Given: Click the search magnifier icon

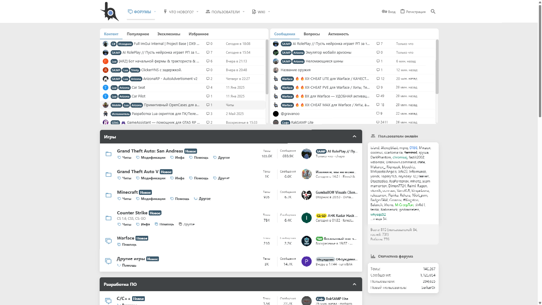Looking at the screenshot, I should point(433,12).
